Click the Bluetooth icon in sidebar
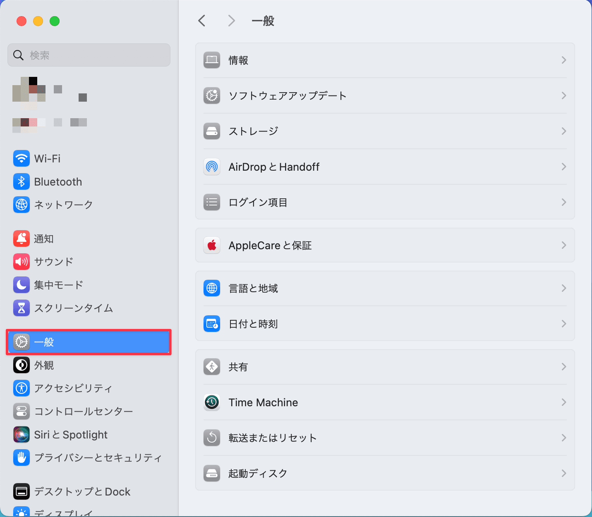592x517 pixels. point(22,181)
